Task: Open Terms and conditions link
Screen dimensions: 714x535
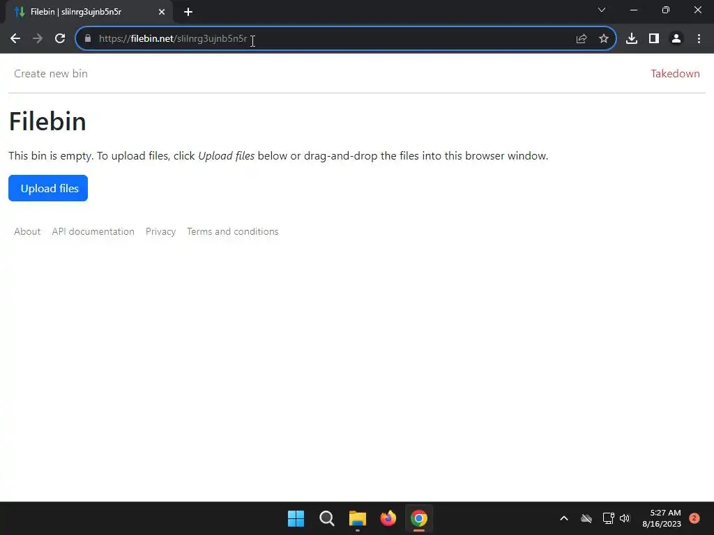Action: point(232,231)
